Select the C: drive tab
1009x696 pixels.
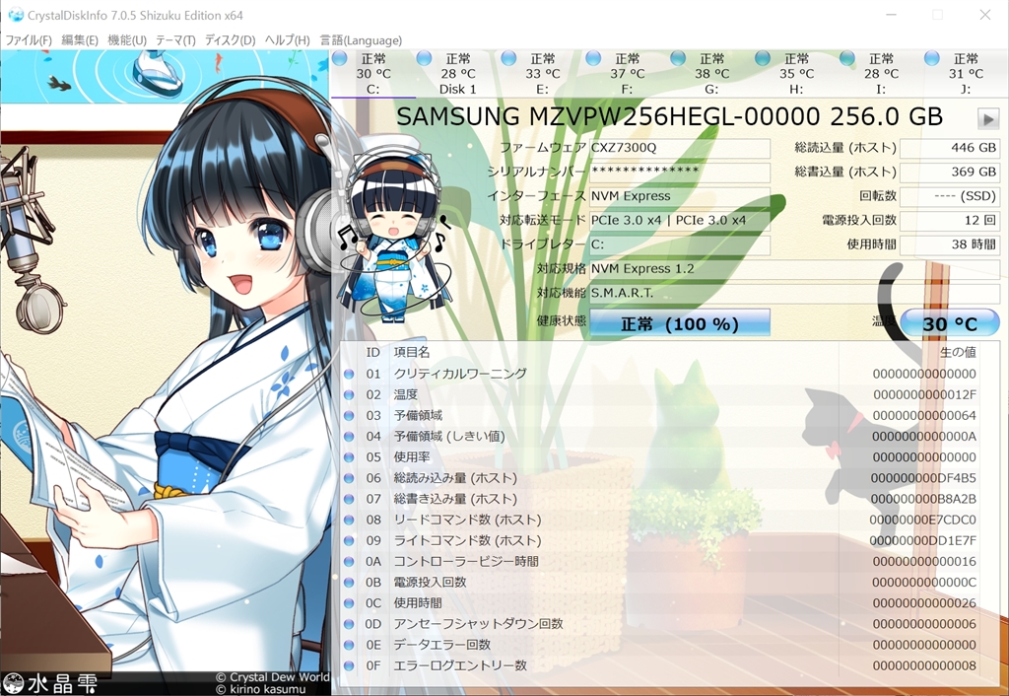coord(373,74)
